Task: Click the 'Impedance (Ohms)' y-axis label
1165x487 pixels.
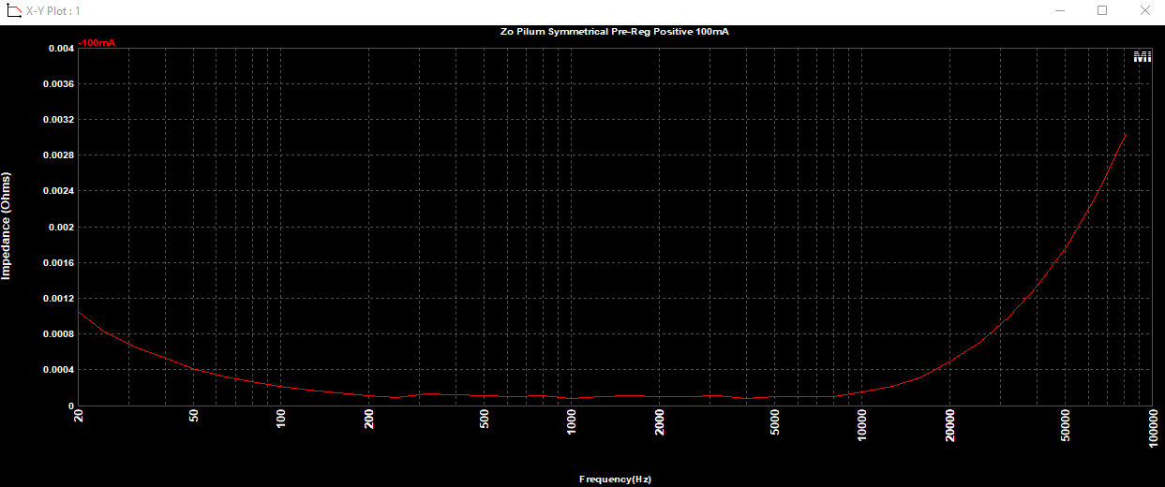Action: coord(6,226)
